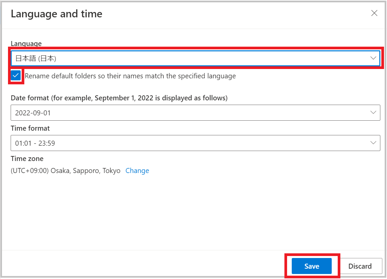Screen dimensions: 387x279
Task: Click the 'Time zone' heading label
Action: tap(27, 159)
